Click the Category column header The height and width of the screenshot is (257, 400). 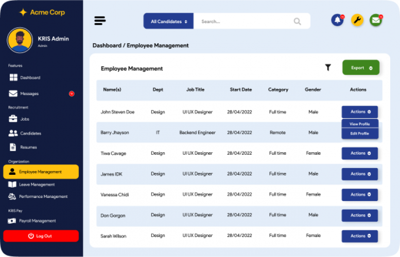278,89
